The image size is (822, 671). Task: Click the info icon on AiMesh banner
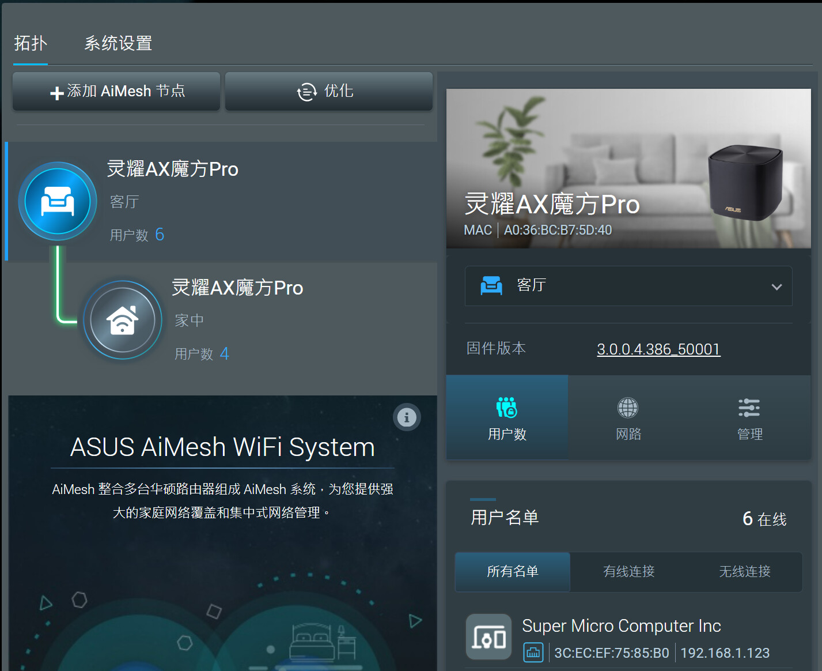(407, 417)
